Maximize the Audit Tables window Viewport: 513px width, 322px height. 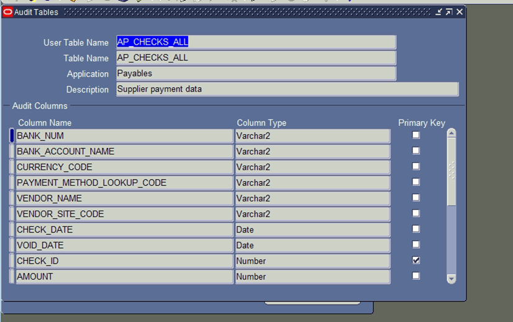(x=449, y=12)
